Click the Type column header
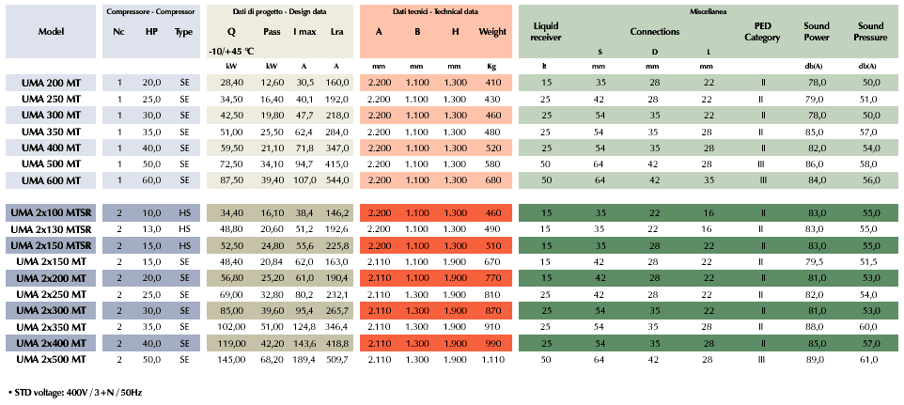The height and width of the screenshot is (405, 904). pyautogui.click(x=183, y=31)
